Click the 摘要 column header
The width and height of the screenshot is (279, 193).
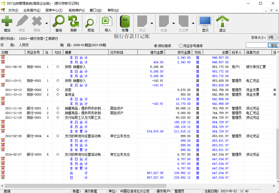pos(86,52)
